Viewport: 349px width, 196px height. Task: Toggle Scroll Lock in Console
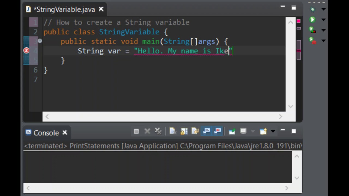click(x=184, y=131)
